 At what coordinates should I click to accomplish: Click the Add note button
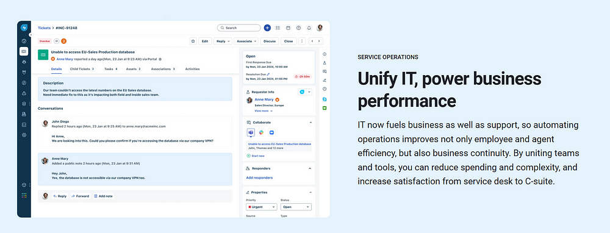pyautogui.click(x=104, y=196)
